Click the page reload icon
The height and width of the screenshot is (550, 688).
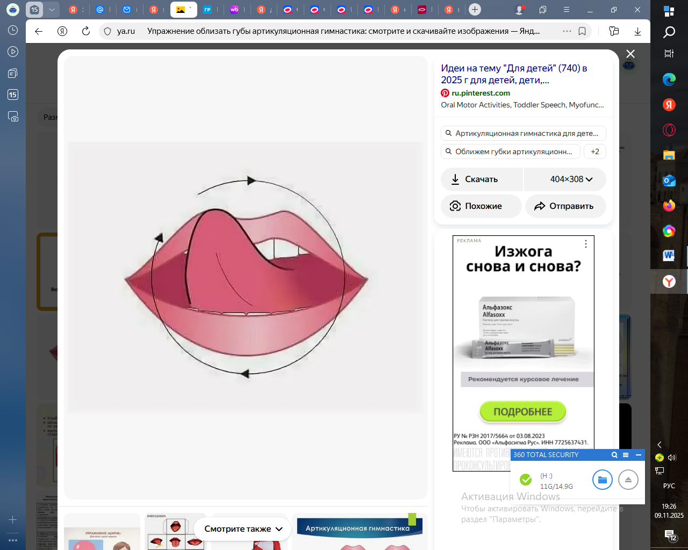86,31
